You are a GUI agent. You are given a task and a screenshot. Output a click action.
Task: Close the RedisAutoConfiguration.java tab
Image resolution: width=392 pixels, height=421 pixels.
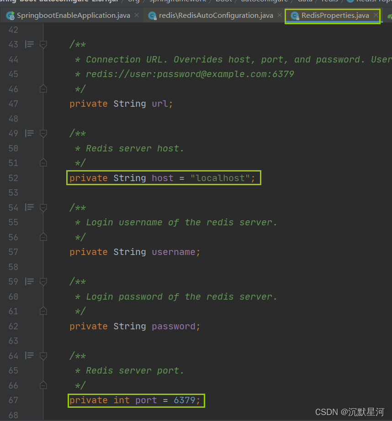280,16
